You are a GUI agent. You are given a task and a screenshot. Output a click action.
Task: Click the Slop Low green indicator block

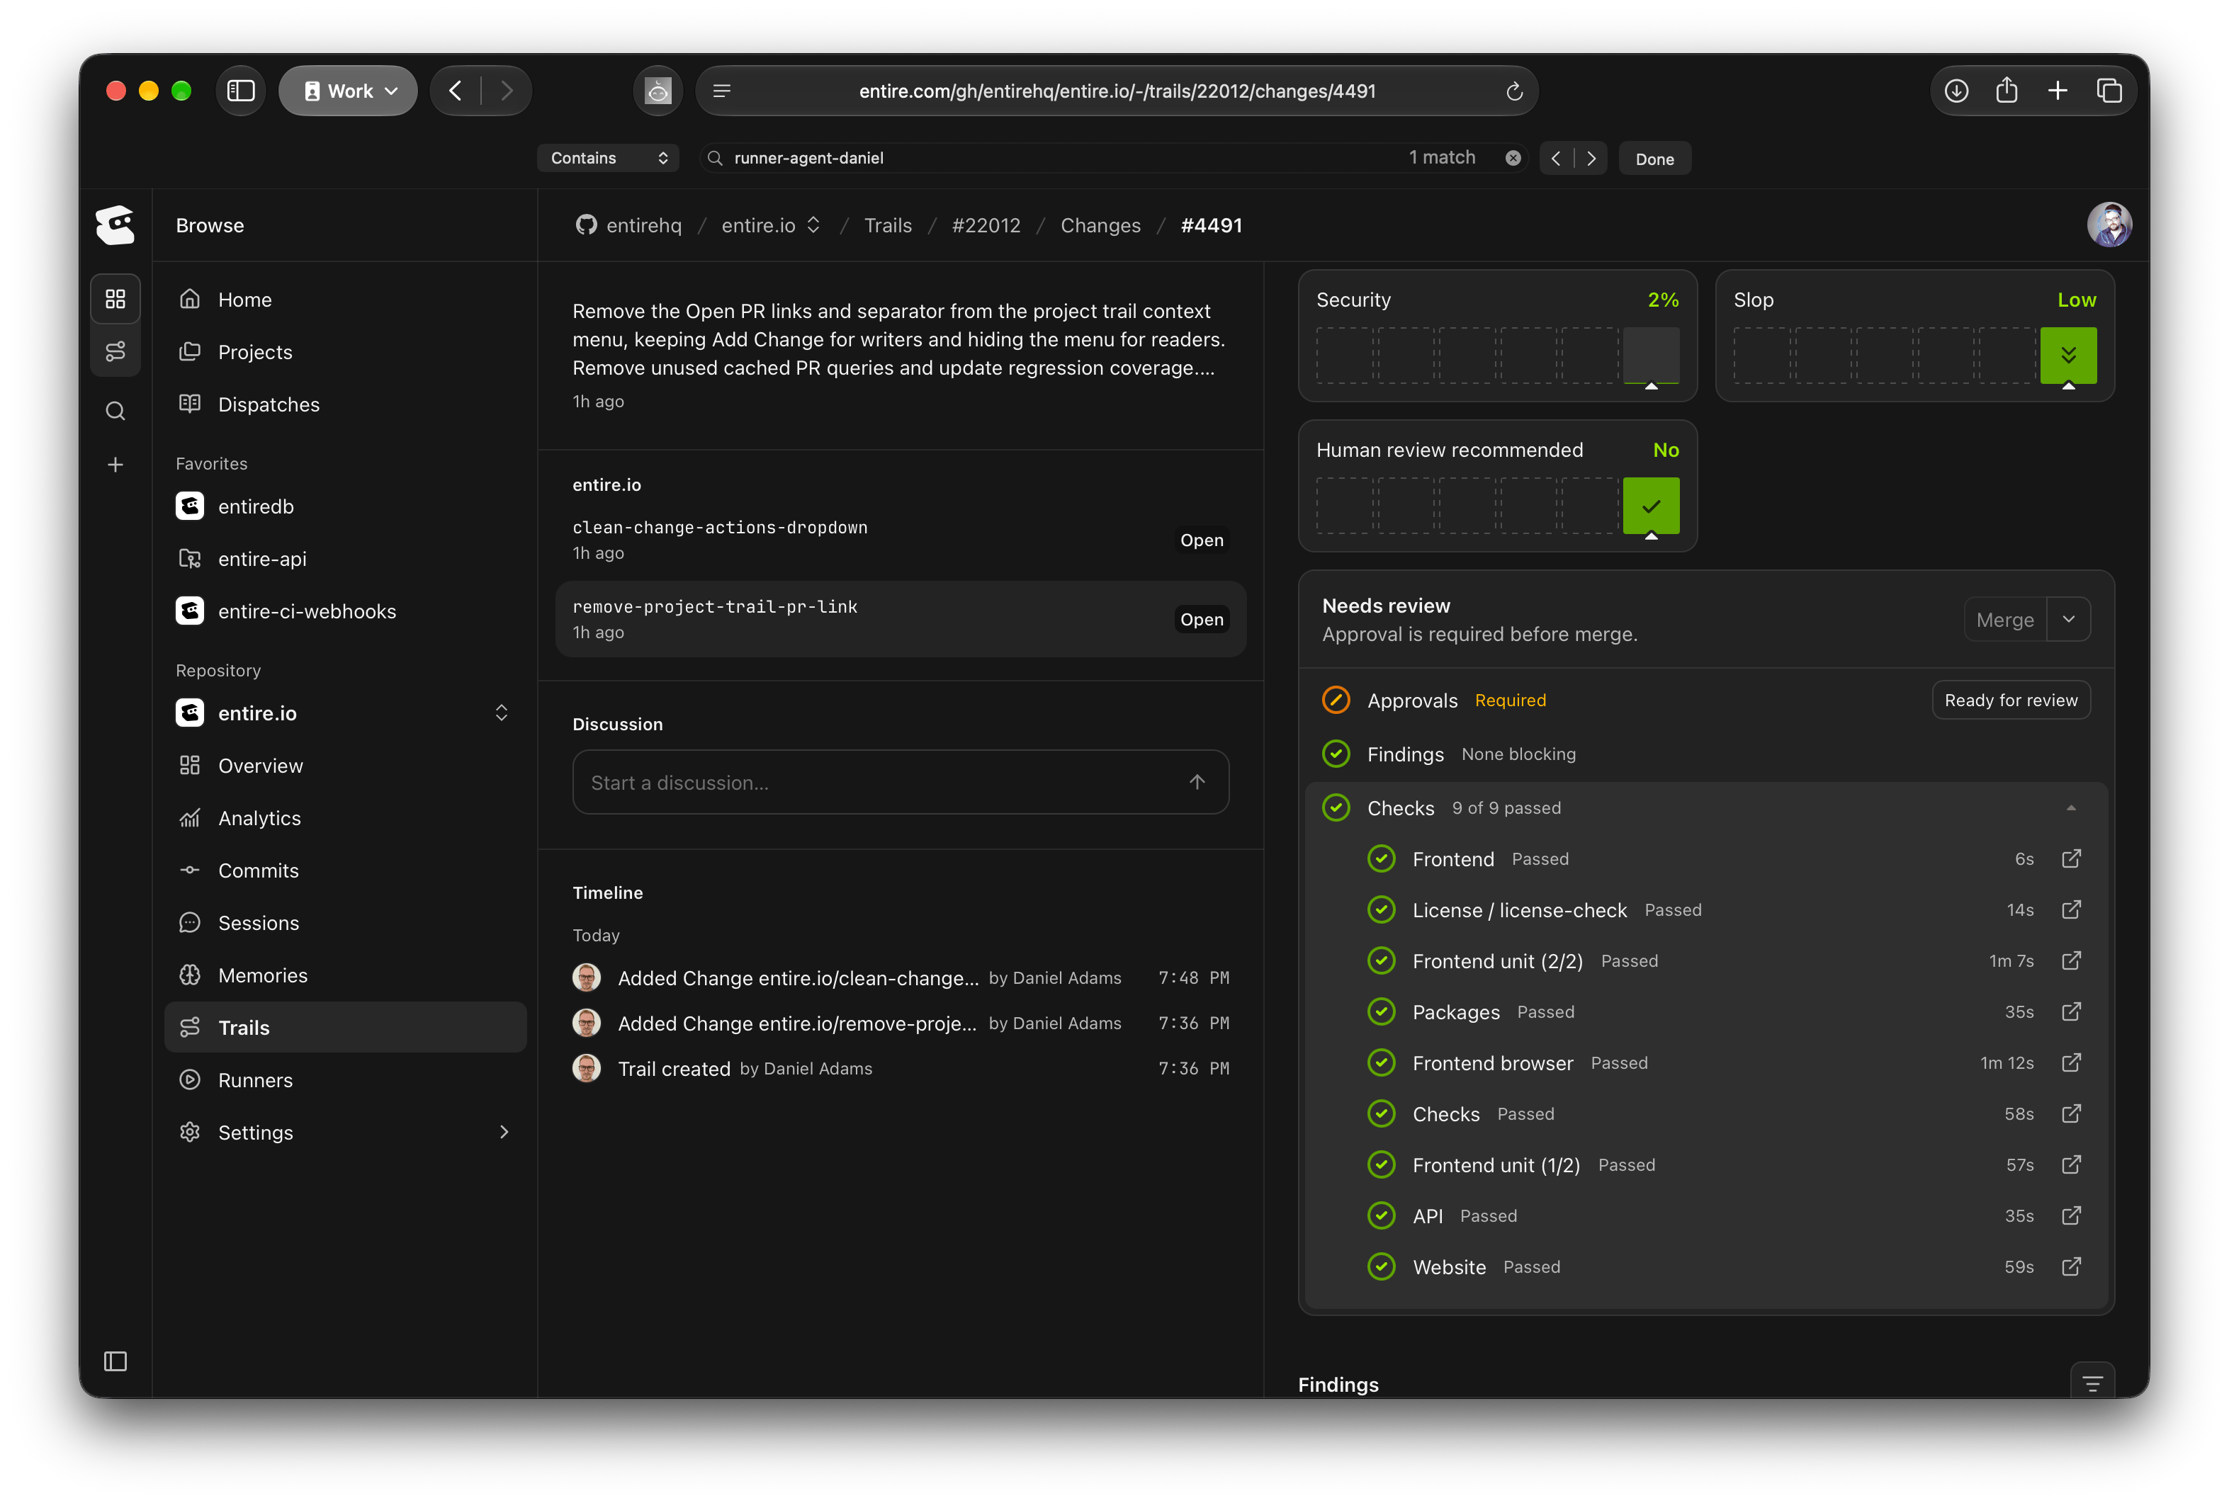point(2068,356)
